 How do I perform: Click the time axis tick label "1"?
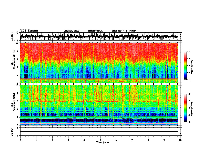[36, 140]
